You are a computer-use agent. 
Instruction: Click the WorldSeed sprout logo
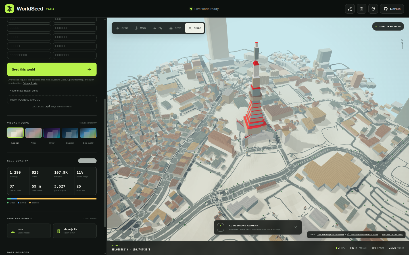coord(9,9)
